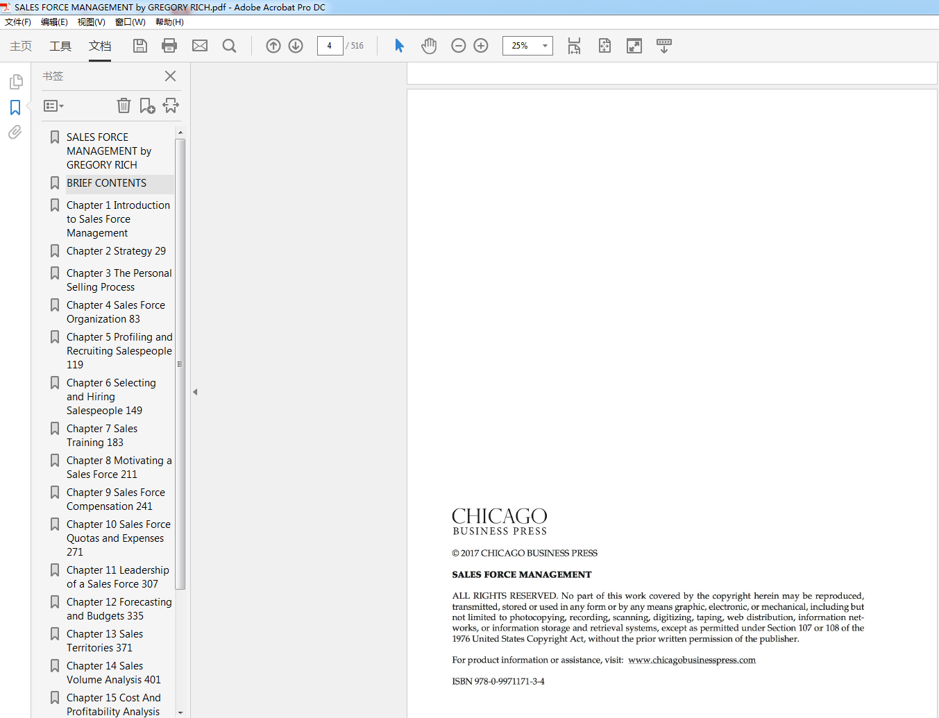
Task: Click the 书签 panel title
Action: (53, 76)
